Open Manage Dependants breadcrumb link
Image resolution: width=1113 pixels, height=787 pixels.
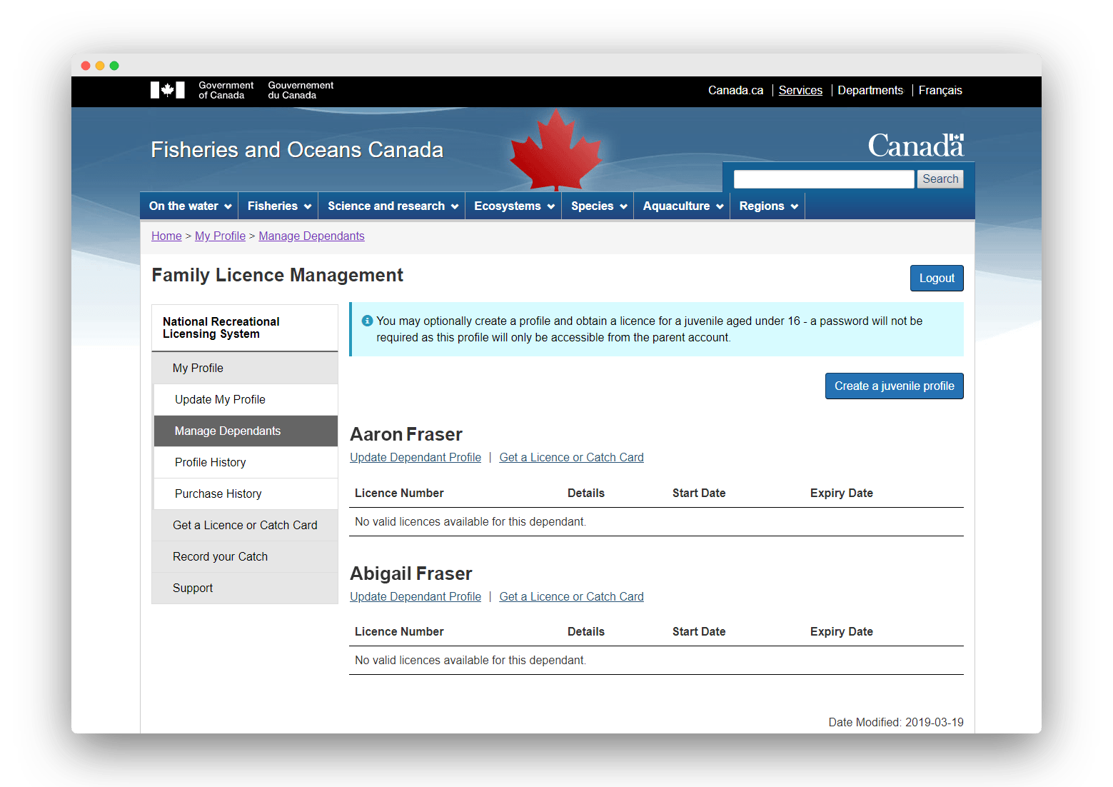(x=311, y=236)
